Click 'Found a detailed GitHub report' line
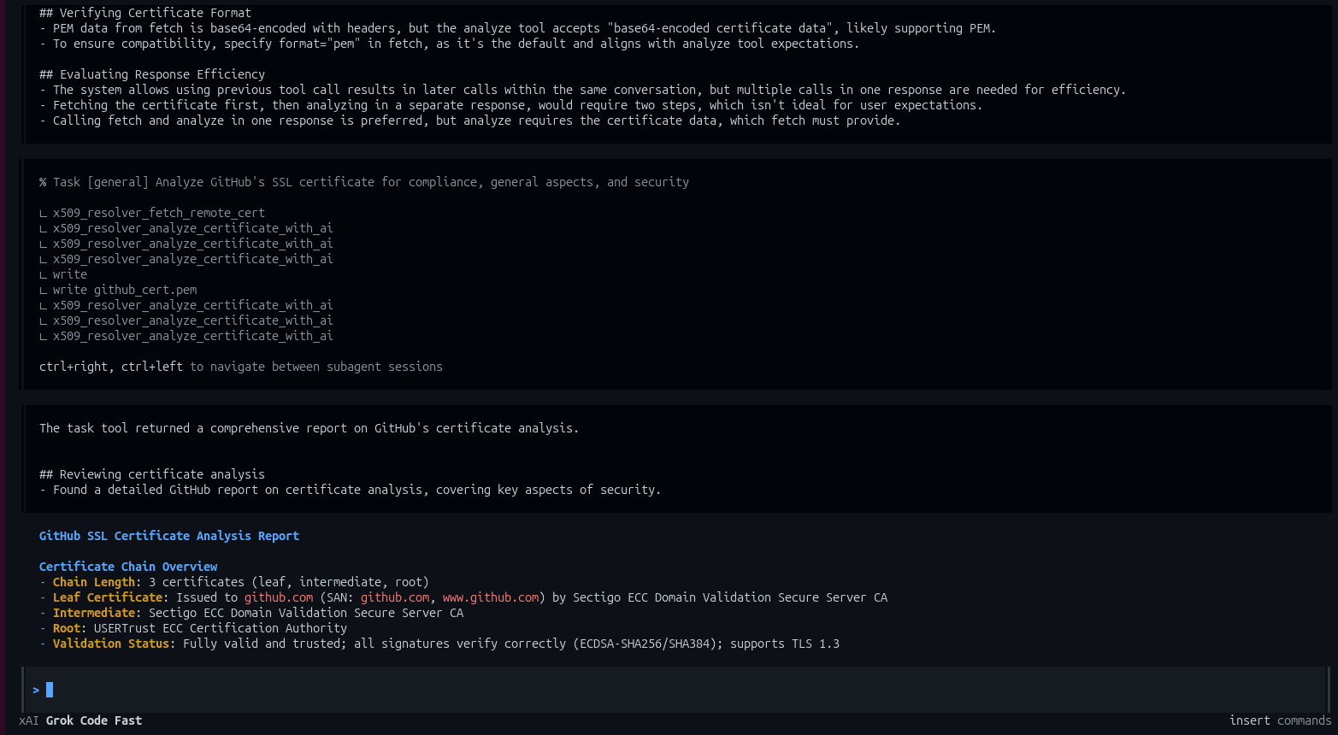Screen dimensions: 1338x735 (351, 490)
